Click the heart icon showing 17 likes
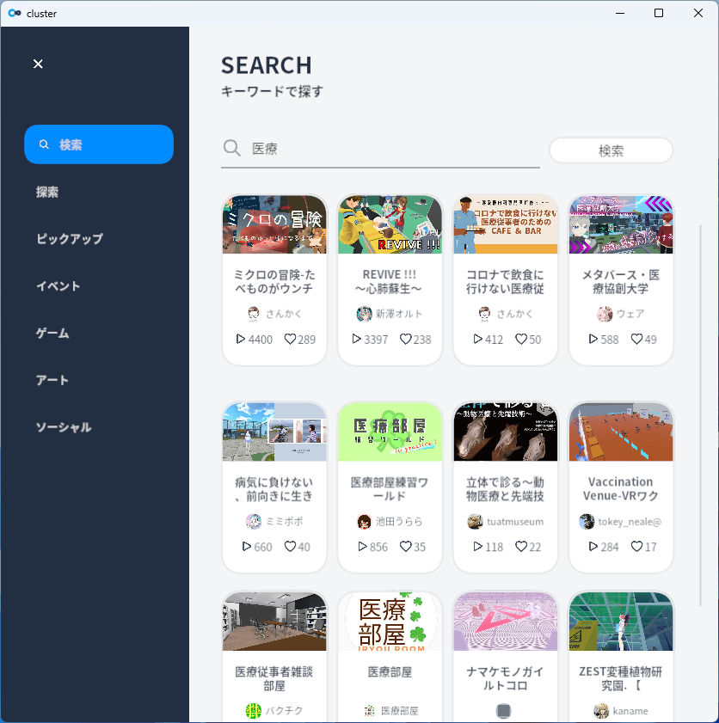This screenshot has height=723, width=719. (637, 547)
